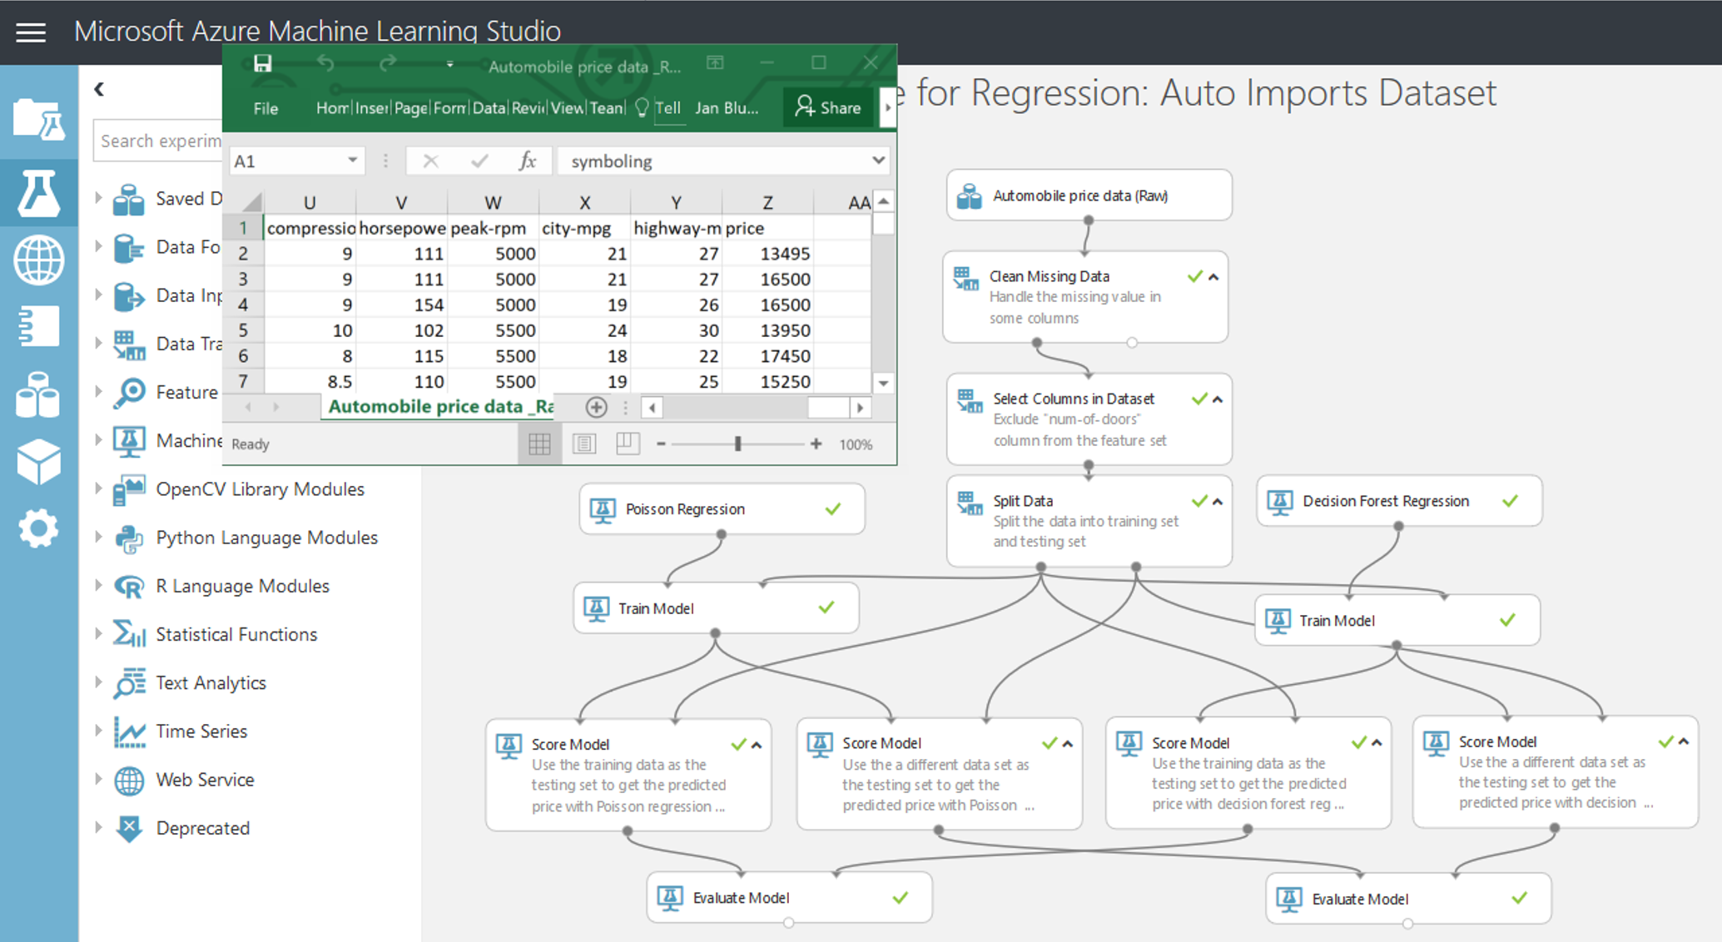Image resolution: width=1722 pixels, height=942 pixels.
Task: Expand Python Language Modules category
Action: click(98, 537)
